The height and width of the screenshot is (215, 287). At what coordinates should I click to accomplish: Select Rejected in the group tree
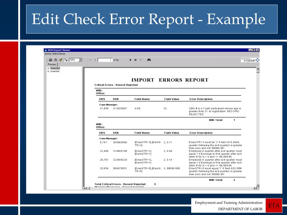[x=55, y=68]
